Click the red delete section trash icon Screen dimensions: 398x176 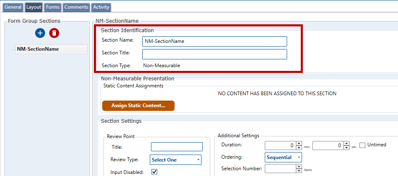tap(54, 33)
